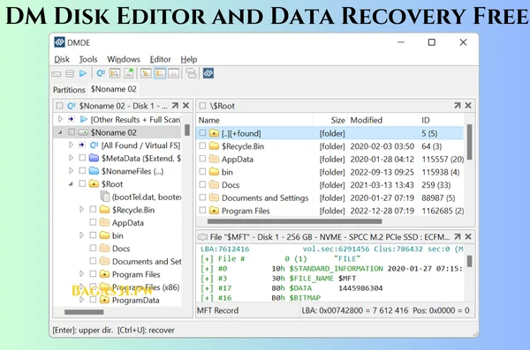Click Program Files folder icon in file list

[x=214, y=211]
